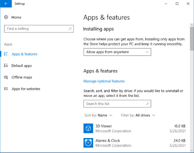
Task: Click magnifier in Search this list box
Action: click(x=147, y=104)
